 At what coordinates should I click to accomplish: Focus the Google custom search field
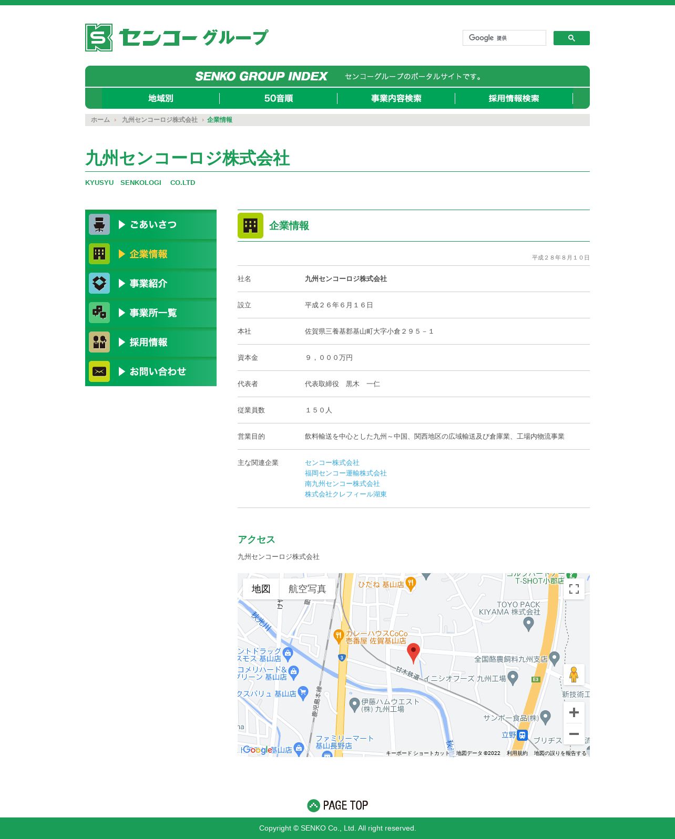(x=504, y=38)
